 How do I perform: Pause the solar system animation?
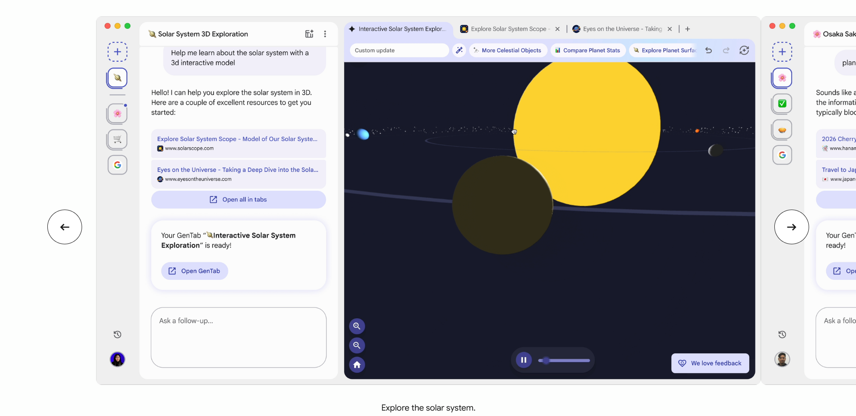523,360
